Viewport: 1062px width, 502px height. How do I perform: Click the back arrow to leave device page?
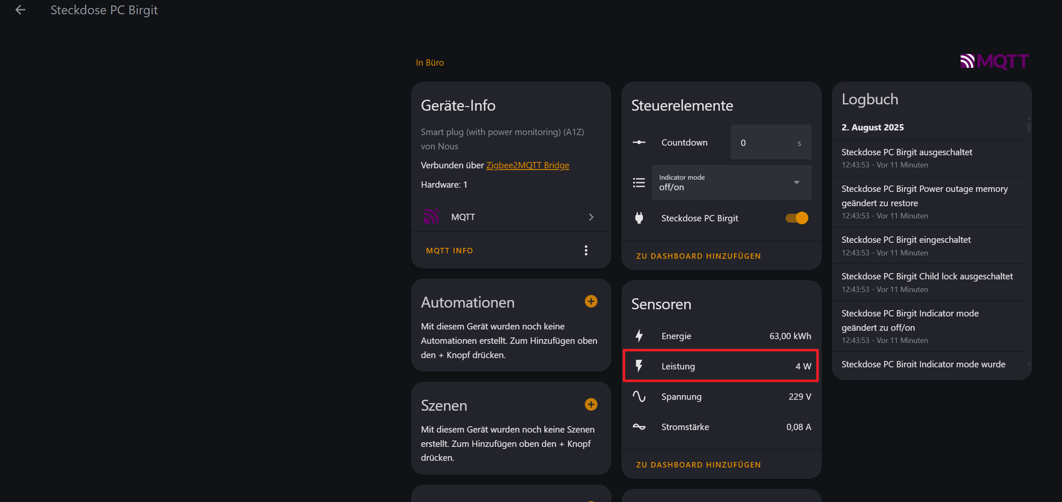20,9
